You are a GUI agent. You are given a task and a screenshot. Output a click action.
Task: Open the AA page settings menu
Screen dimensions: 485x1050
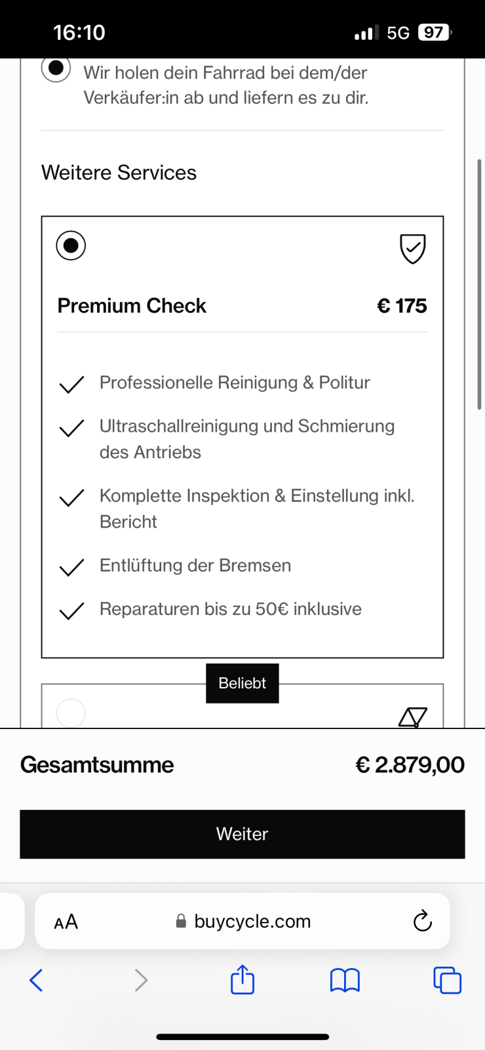click(66, 922)
